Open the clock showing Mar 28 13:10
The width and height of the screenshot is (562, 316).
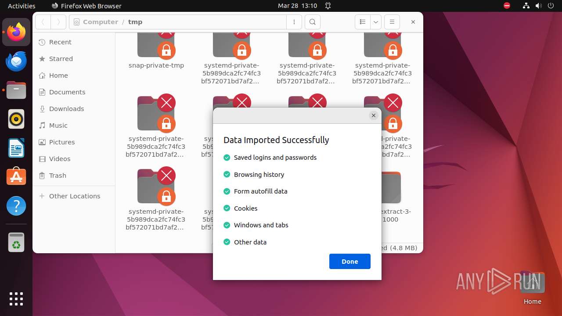297,6
